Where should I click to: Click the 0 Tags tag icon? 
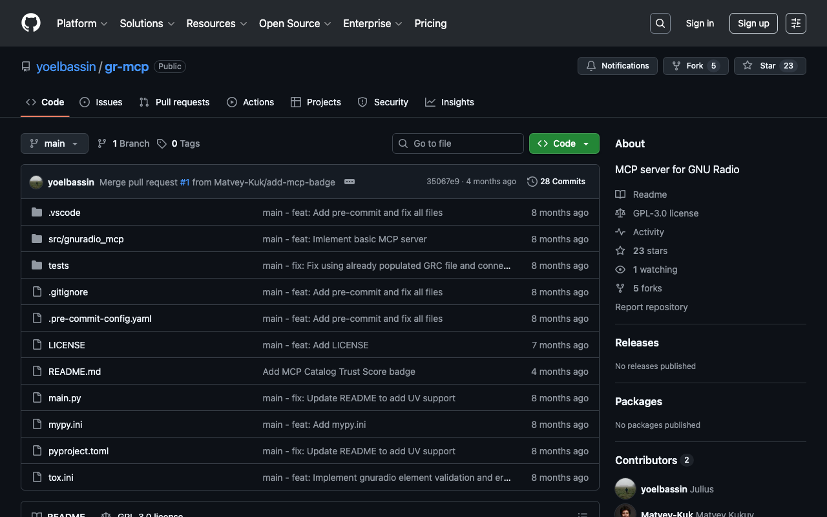click(162, 143)
